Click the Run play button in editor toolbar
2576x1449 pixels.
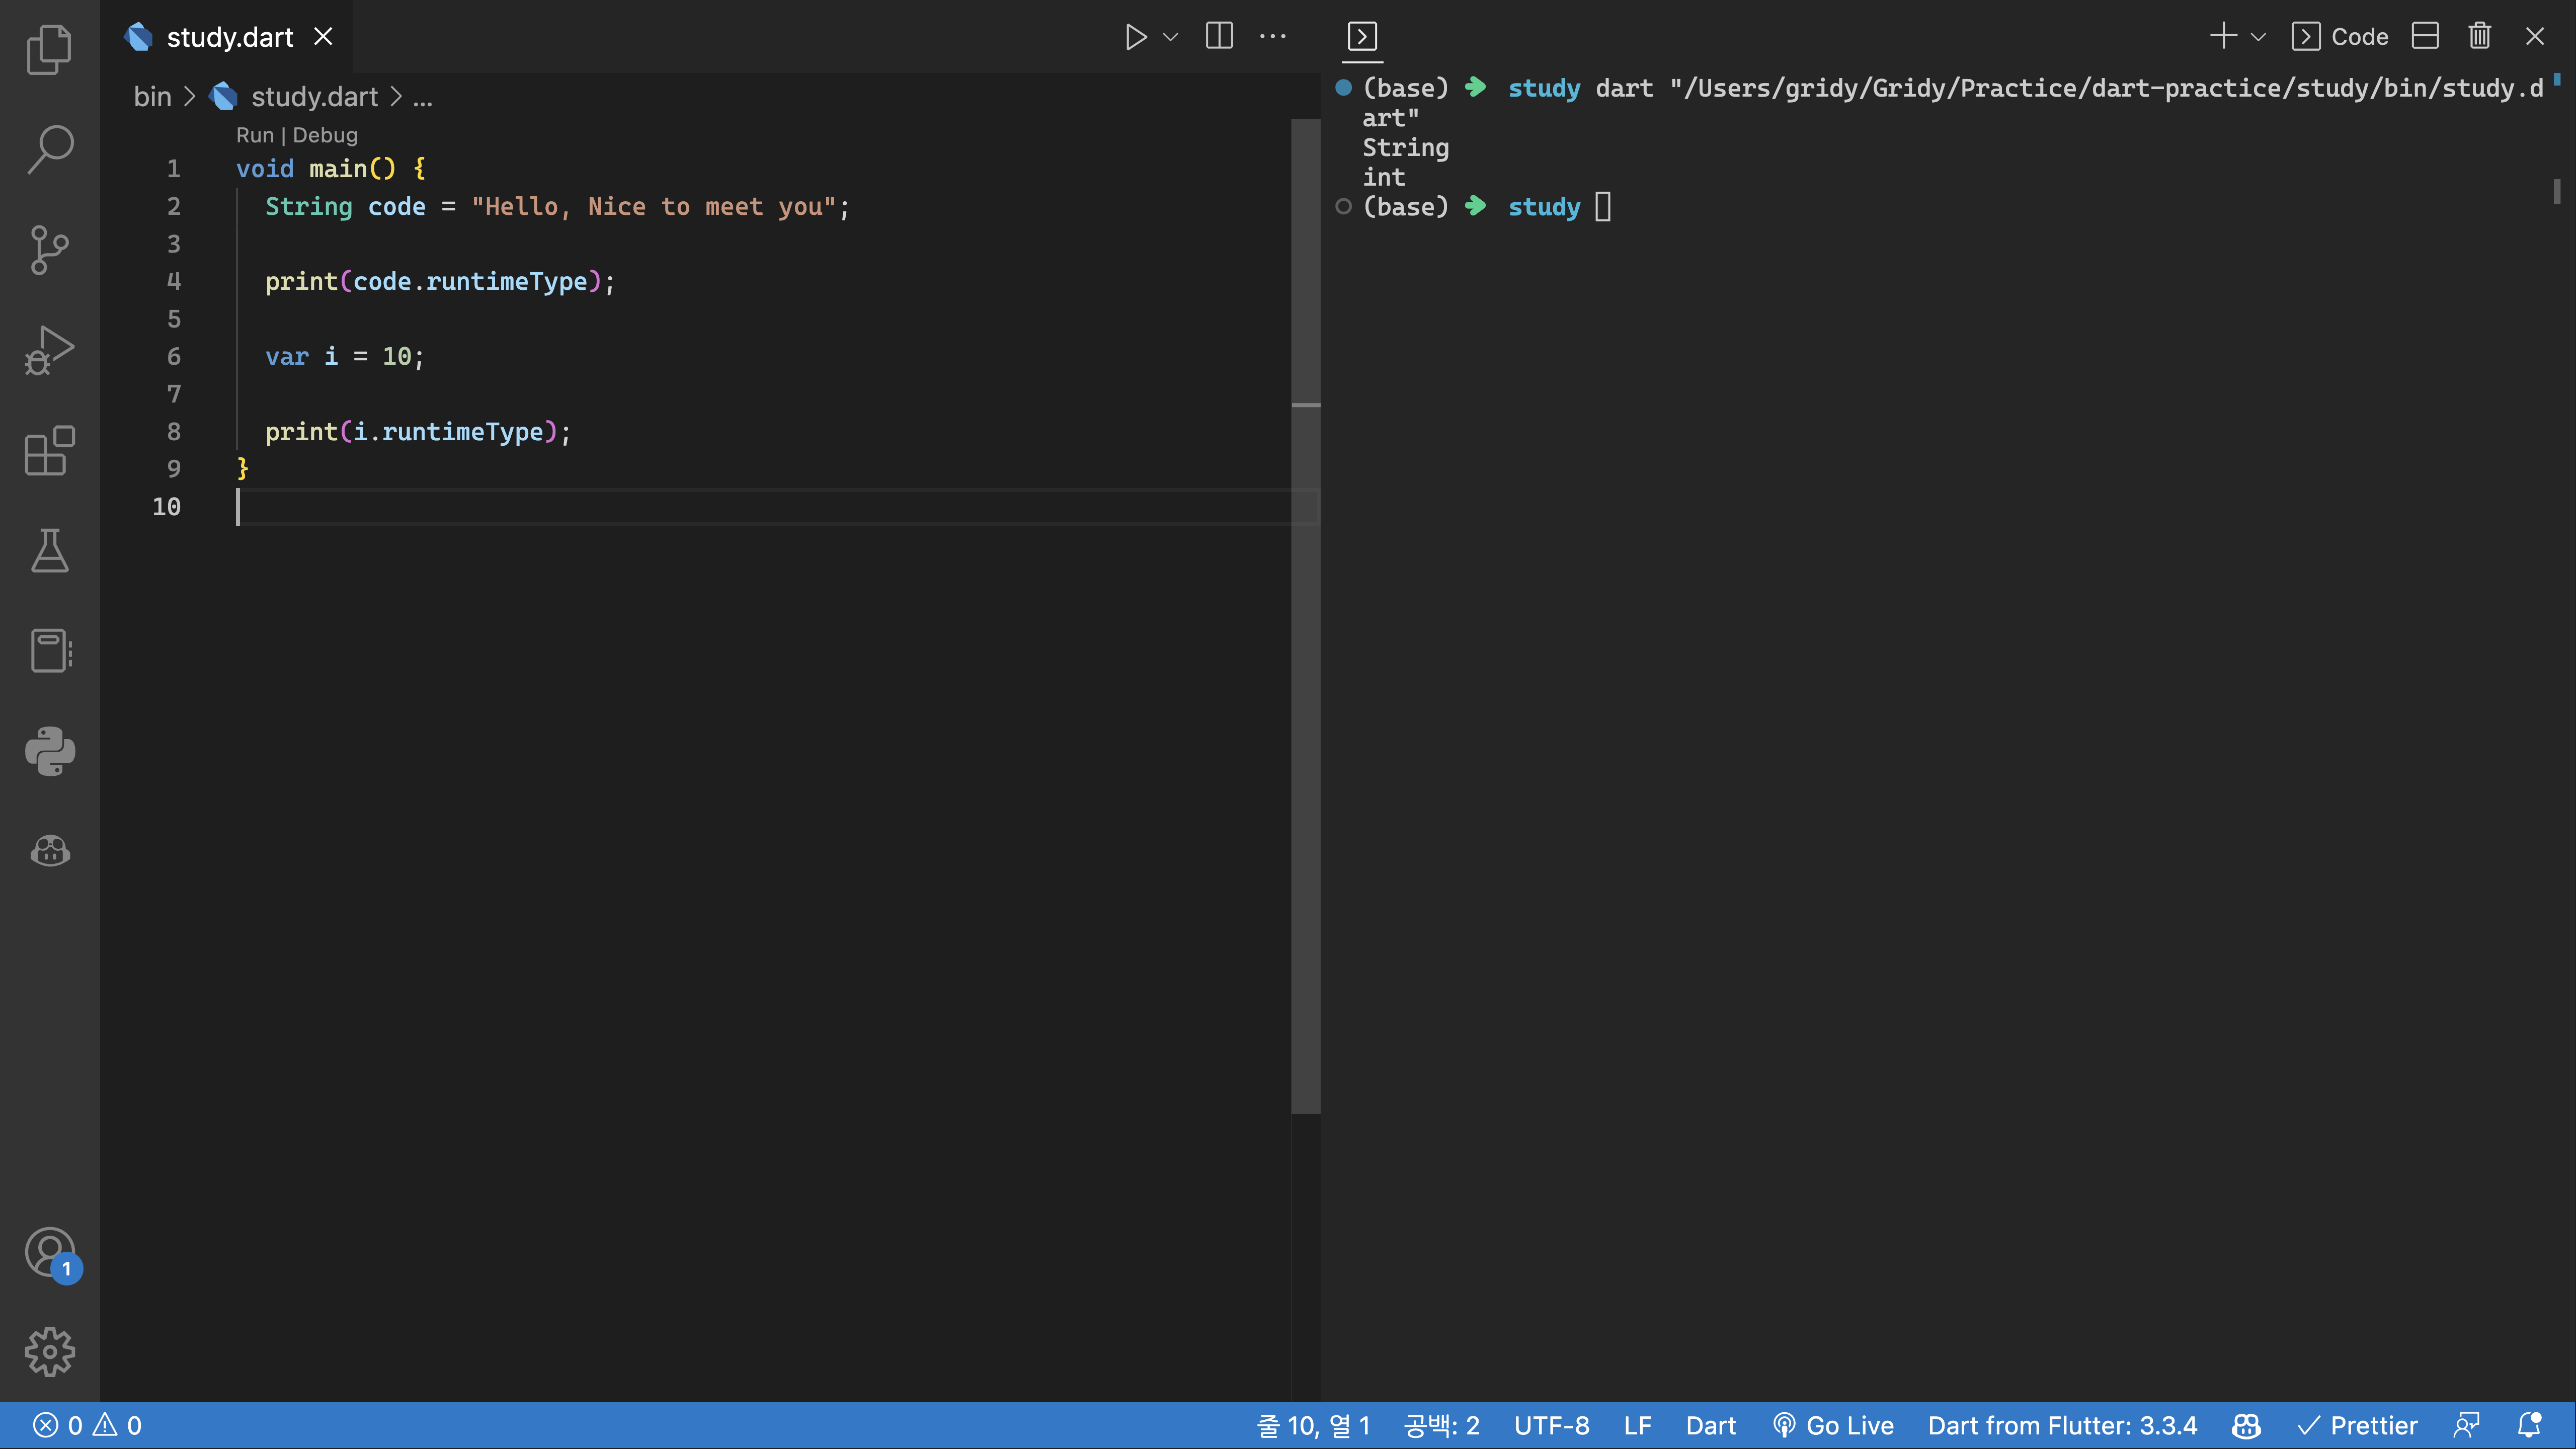tap(1135, 37)
